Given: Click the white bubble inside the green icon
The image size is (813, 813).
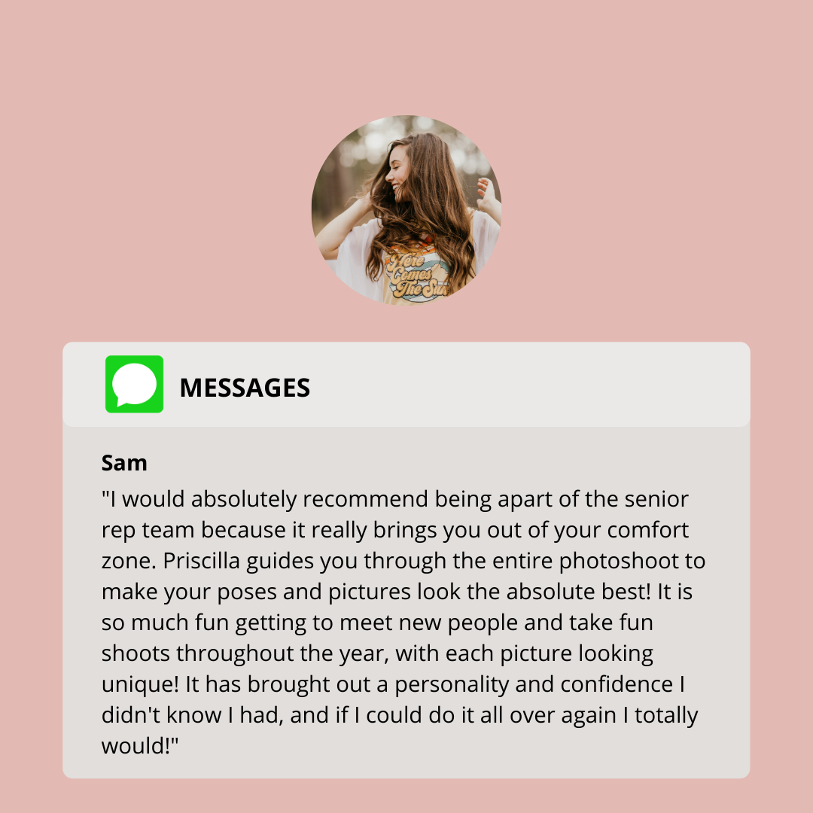Looking at the screenshot, I should pos(134,385).
